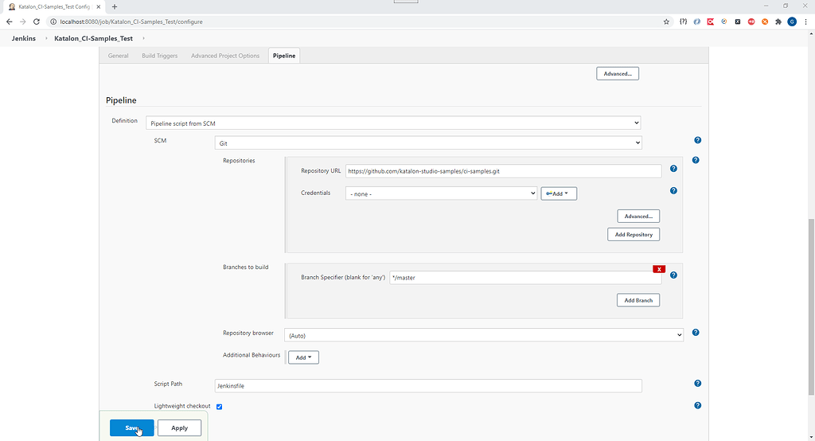Open help for Repository browser
Image resolution: width=815 pixels, height=441 pixels.
pyautogui.click(x=696, y=332)
